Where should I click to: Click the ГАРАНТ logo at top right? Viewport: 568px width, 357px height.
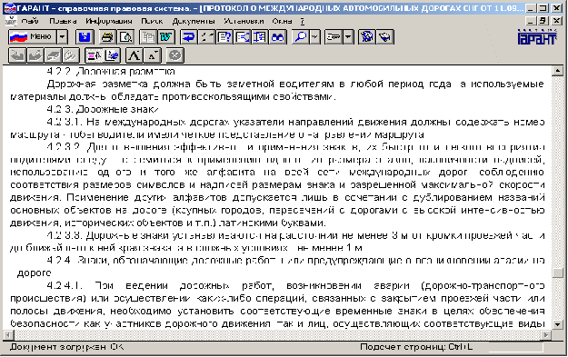[537, 36]
